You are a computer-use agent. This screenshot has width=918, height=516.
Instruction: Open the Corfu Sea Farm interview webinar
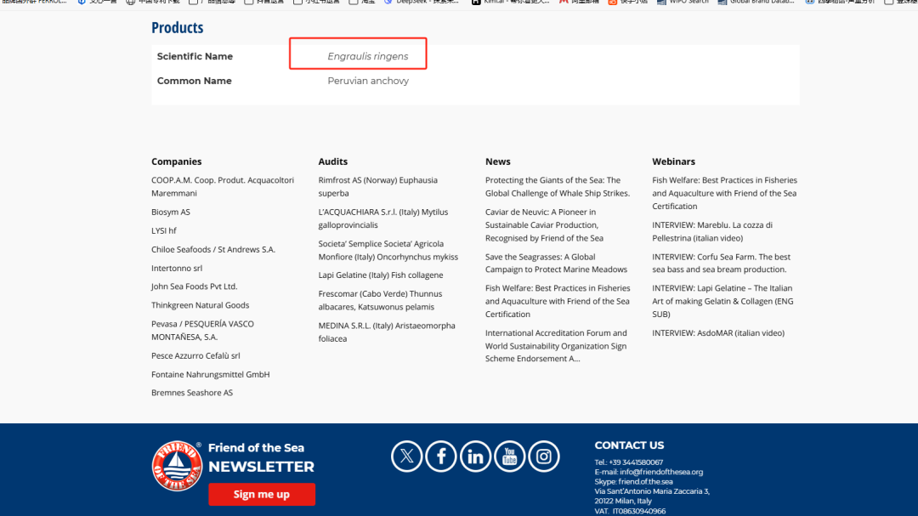pos(722,263)
